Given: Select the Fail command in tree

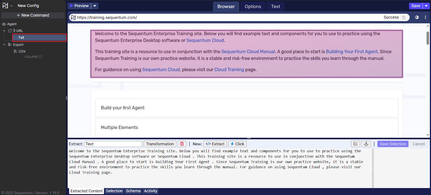Looking at the screenshot, I should [x=39, y=37].
